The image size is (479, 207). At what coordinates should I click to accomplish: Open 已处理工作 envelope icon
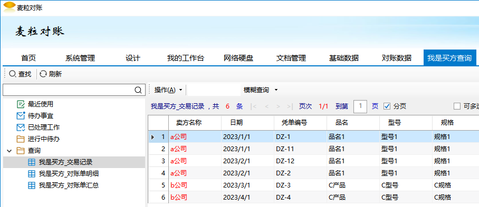21,127
